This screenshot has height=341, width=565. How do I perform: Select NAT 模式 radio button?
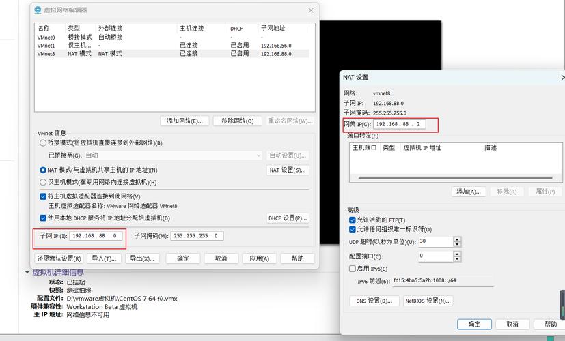coord(43,170)
